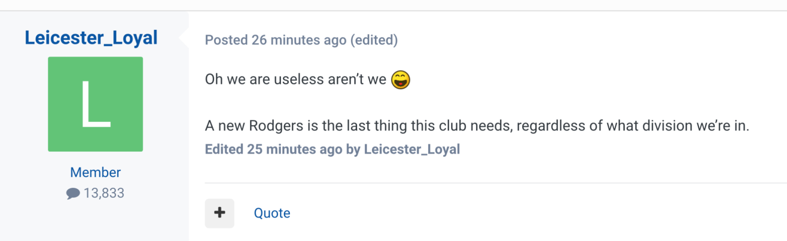Viewport: 787px width, 241px height.
Task: Click the word 'Rodgers' in the post
Action: click(x=276, y=126)
